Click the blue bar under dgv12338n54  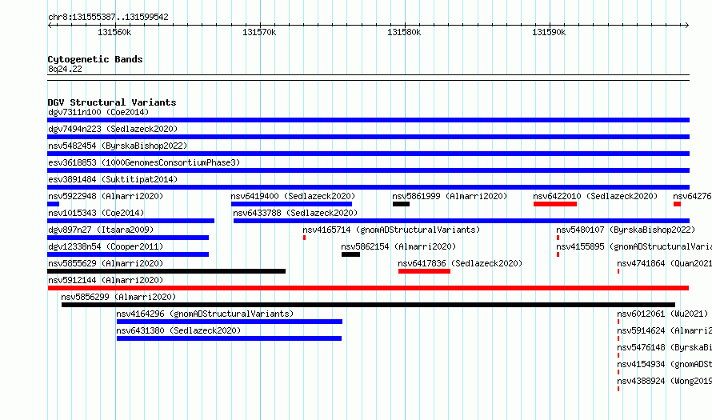pyautogui.click(x=128, y=254)
